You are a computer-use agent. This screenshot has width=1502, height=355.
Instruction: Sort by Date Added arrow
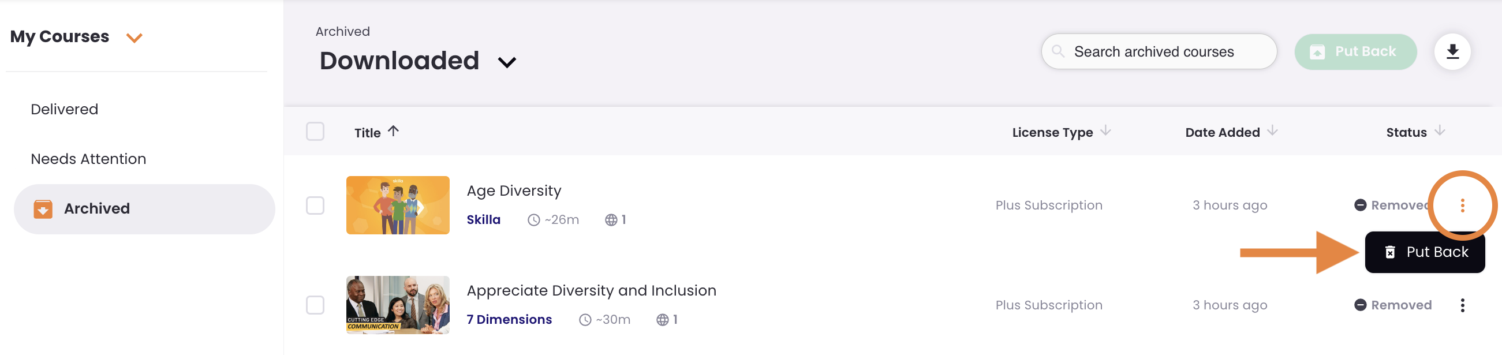click(1272, 131)
